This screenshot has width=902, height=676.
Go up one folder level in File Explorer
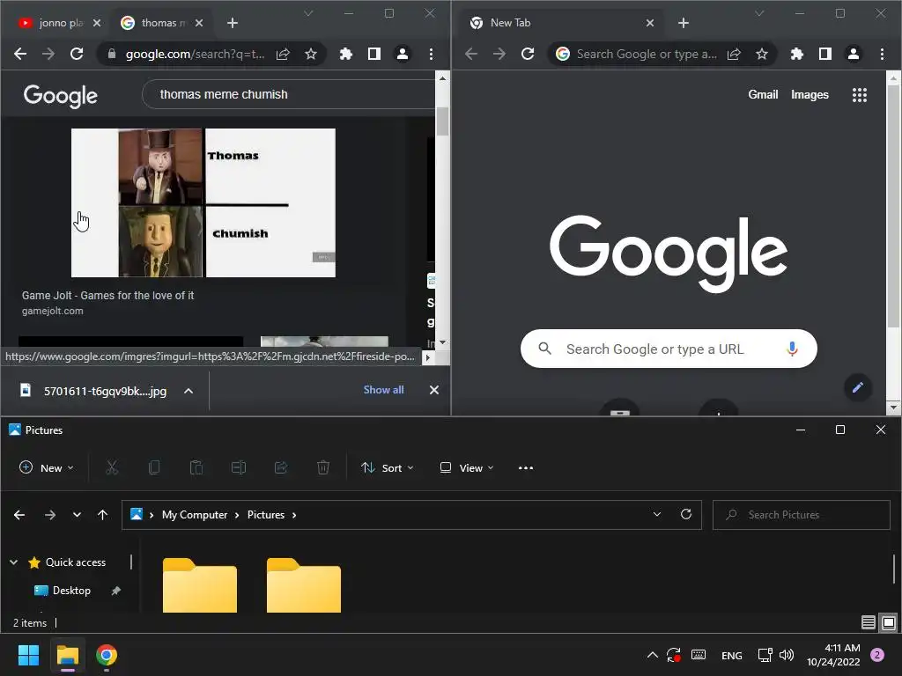102,514
